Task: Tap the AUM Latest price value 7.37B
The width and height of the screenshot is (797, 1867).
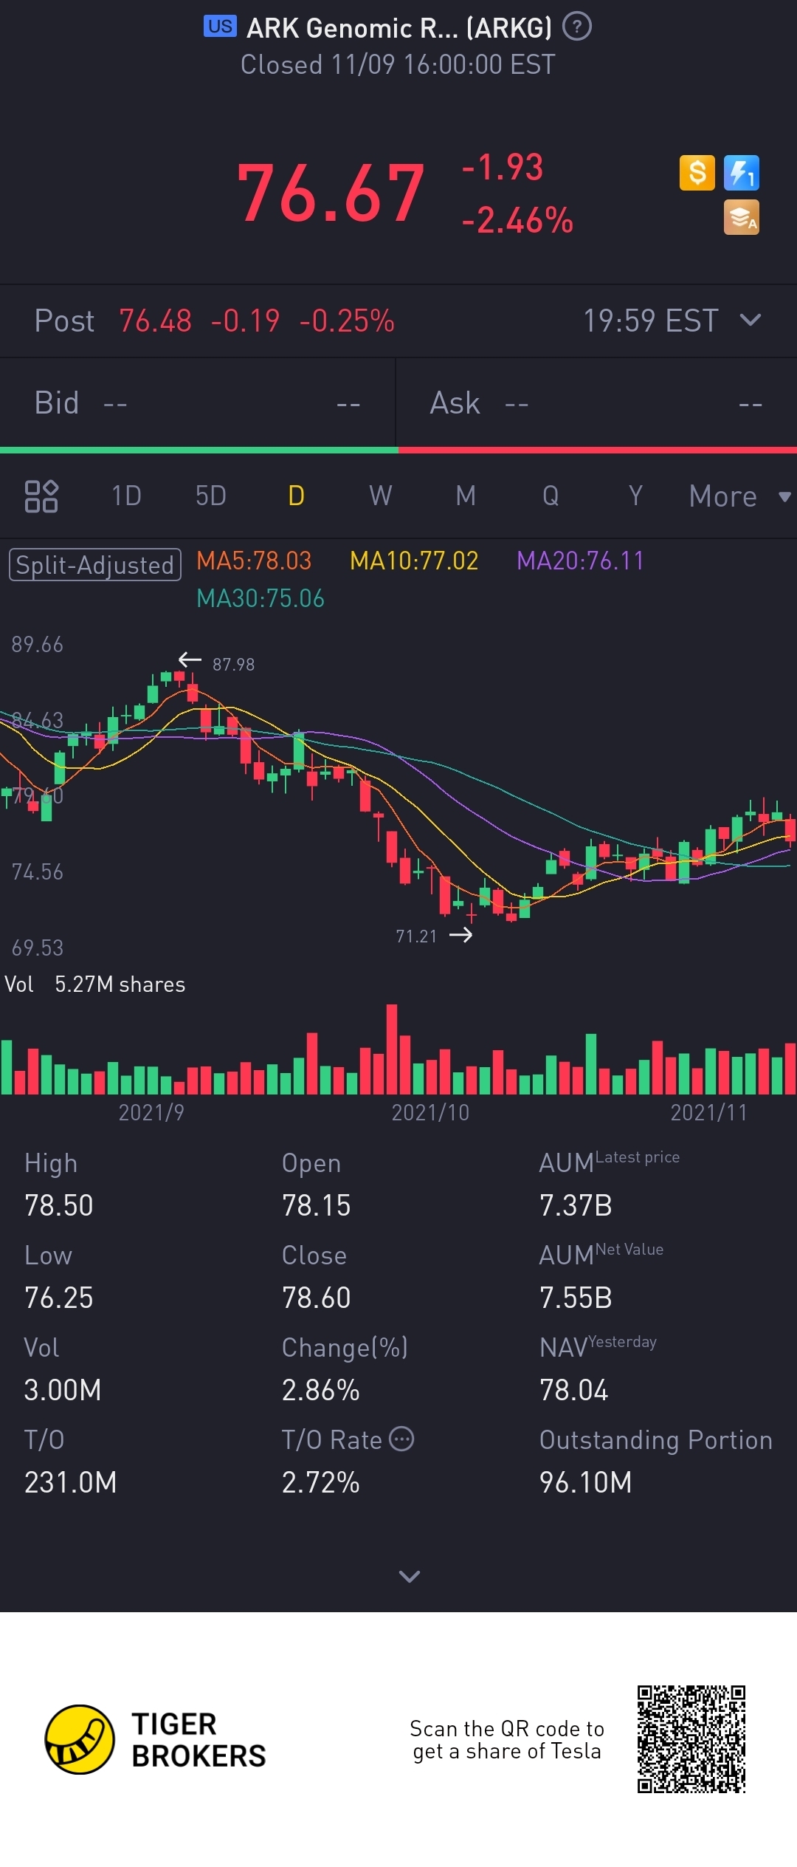Action: (576, 1205)
